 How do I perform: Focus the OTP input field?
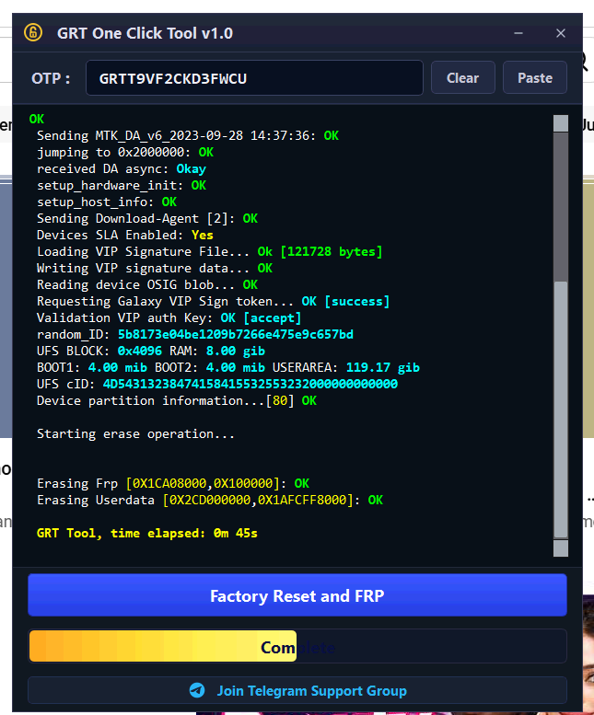click(x=254, y=78)
